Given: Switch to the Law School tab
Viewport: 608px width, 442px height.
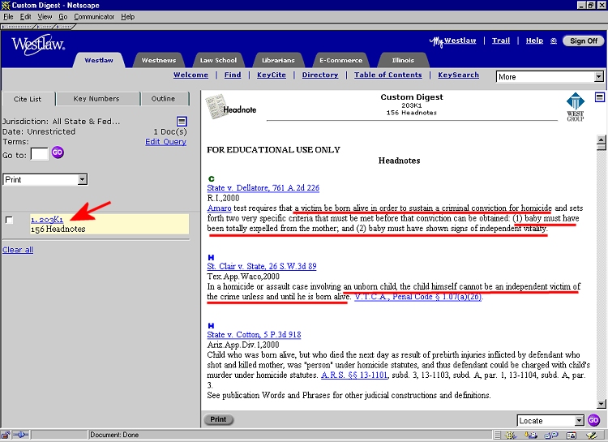Looking at the screenshot, I should 218,60.
